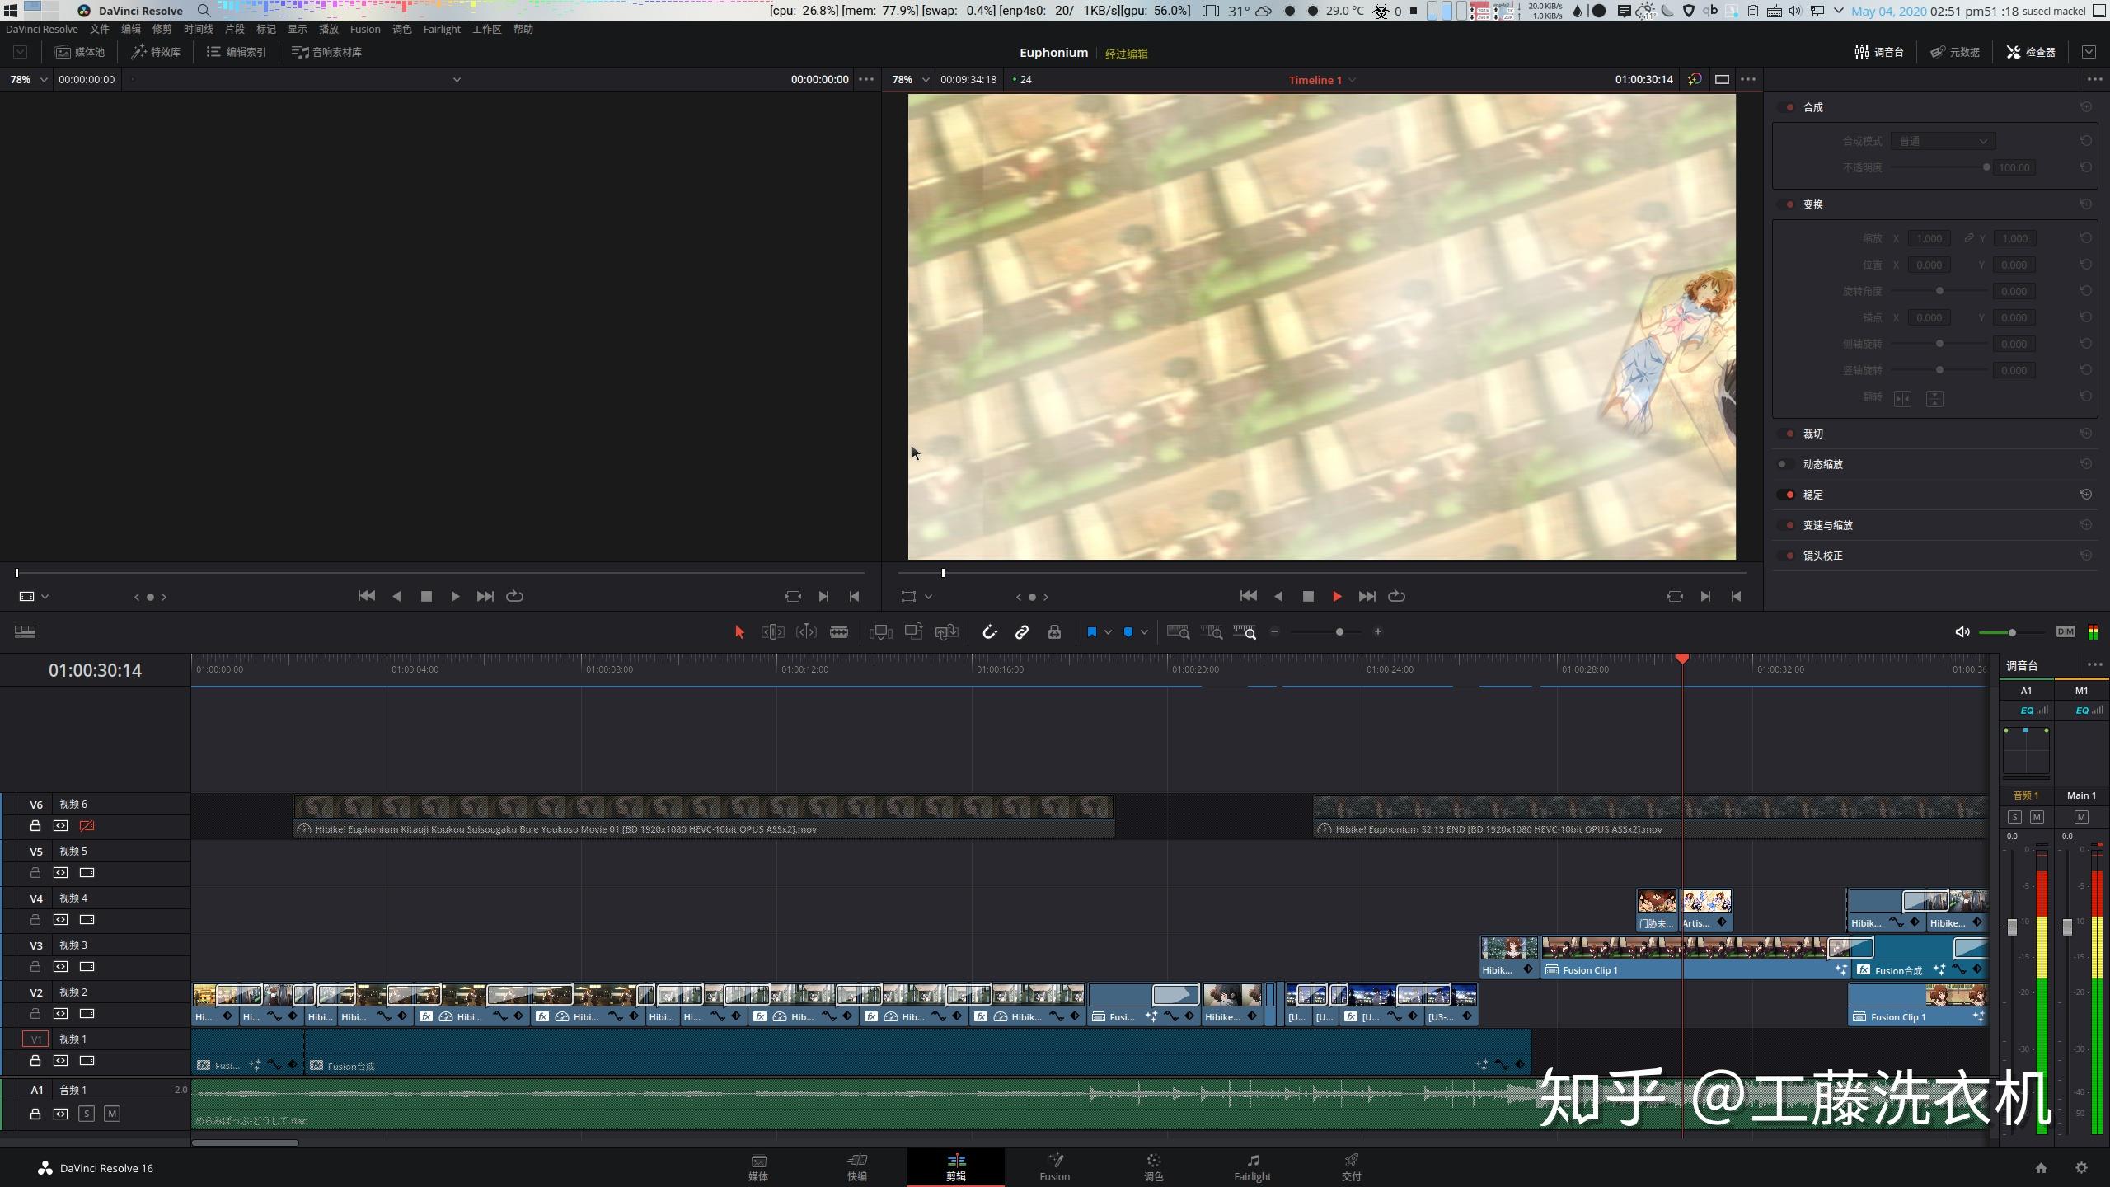
Task: Click the full extent zoom icon
Action: [x=1179, y=632]
